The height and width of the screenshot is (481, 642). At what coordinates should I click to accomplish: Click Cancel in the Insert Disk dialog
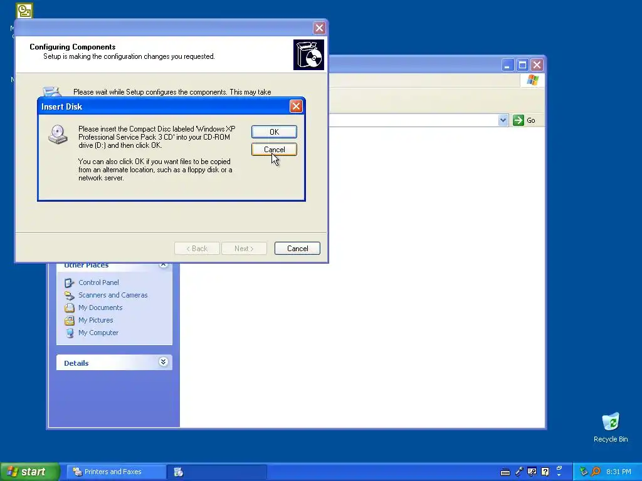pyautogui.click(x=274, y=150)
